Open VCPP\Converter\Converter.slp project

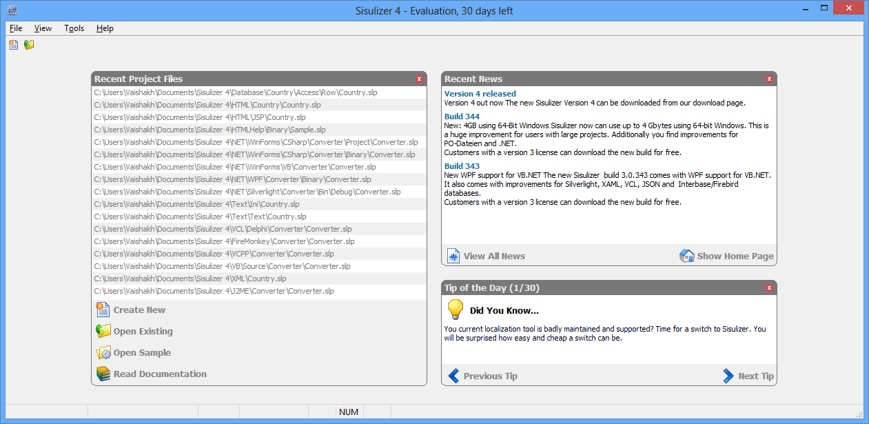coord(259,254)
